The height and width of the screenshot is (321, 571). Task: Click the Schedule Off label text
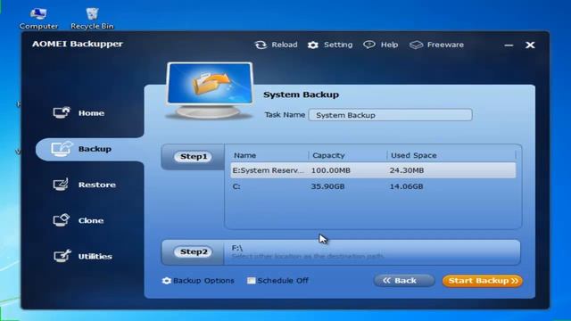coord(283,281)
